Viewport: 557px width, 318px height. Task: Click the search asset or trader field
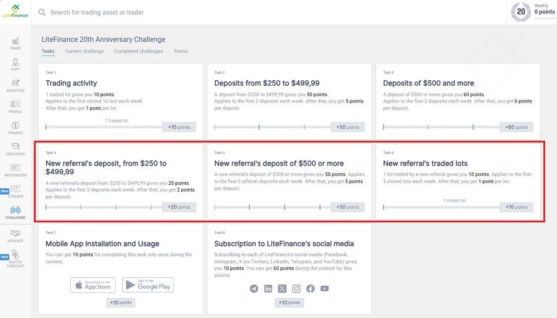(97, 12)
